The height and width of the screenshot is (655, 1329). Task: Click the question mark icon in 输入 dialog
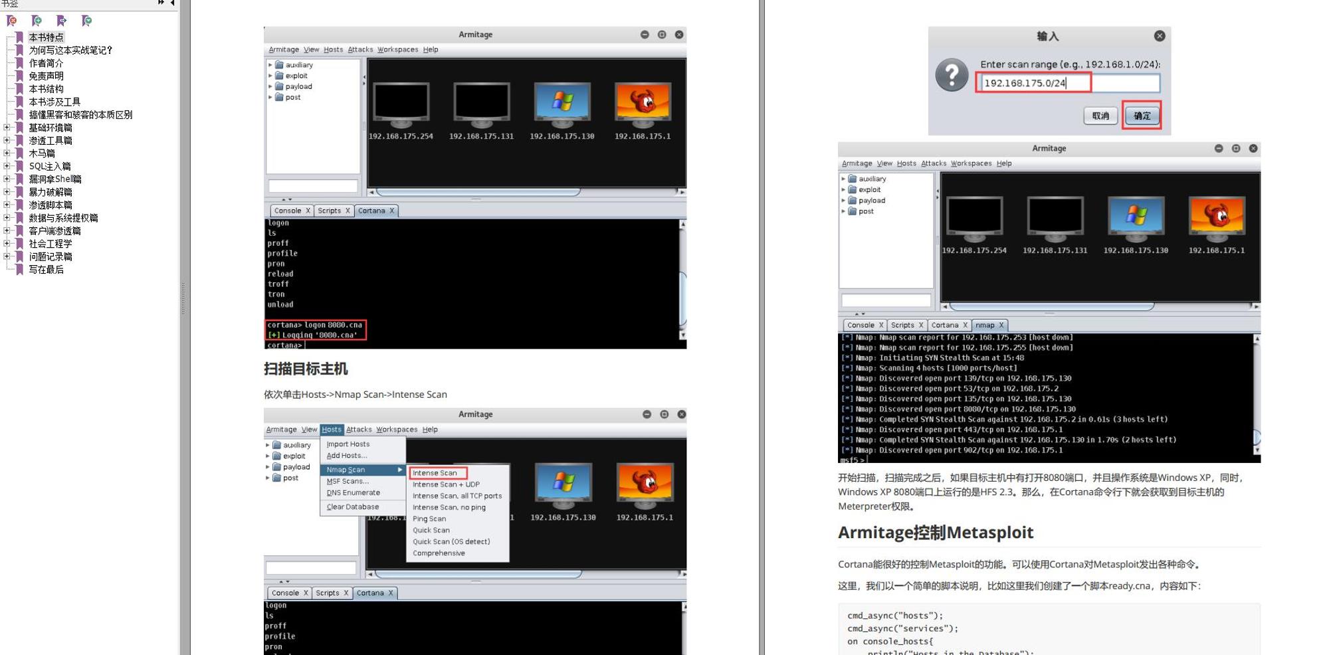[952, 75]
